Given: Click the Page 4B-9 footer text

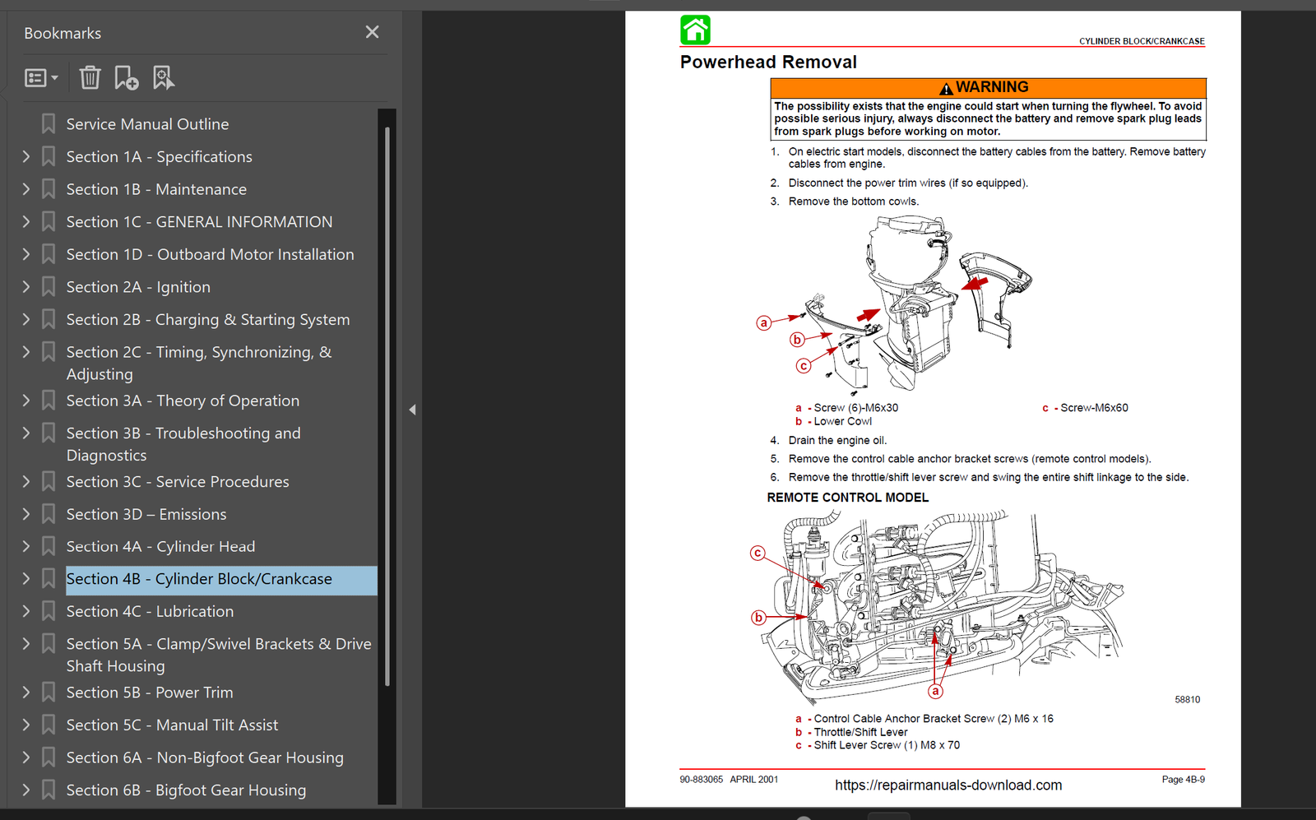Looking at the screenshot, I should 1183,779.
